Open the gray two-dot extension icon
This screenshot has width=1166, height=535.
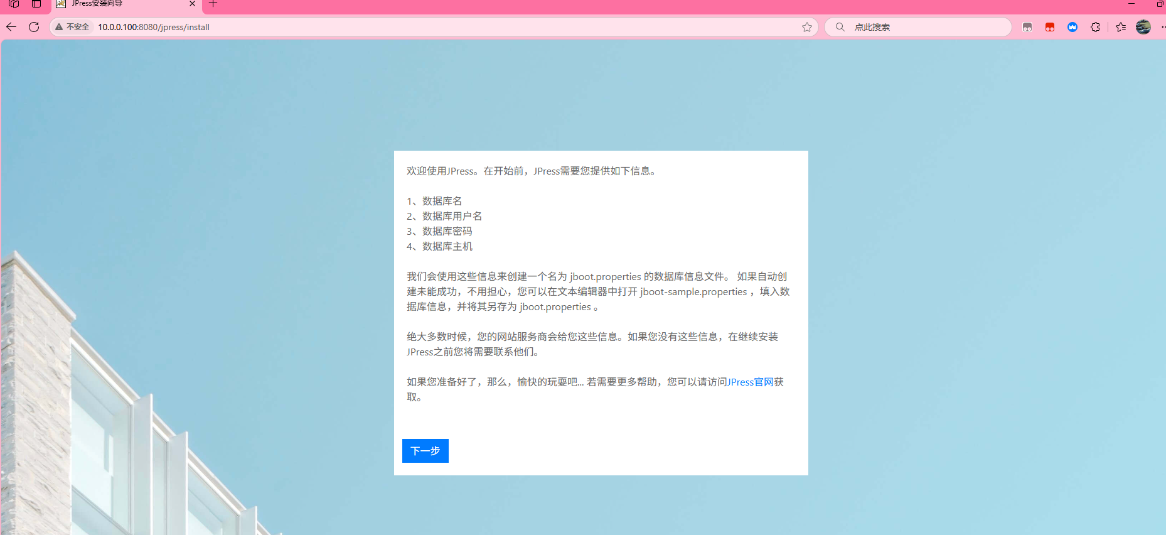pos(1027,27)
